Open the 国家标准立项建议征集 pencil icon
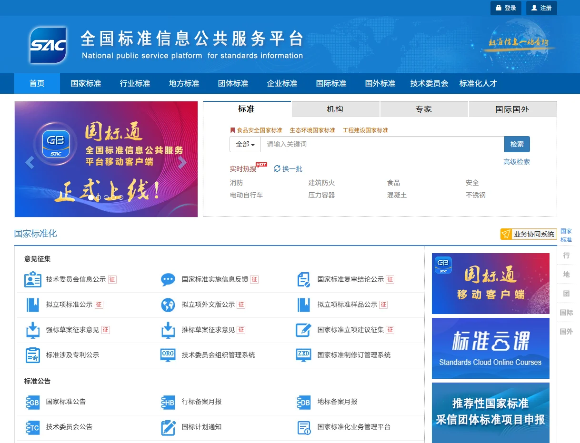The height and width of the screenshot is (443, 580). coord(303,330)
